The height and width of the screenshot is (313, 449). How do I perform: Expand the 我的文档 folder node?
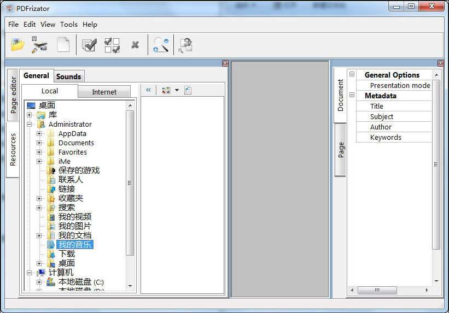click(39, 236)
